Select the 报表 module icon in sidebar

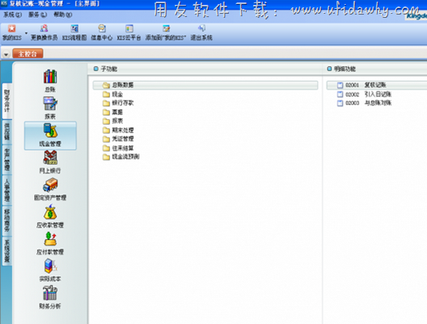coord(50,108)
